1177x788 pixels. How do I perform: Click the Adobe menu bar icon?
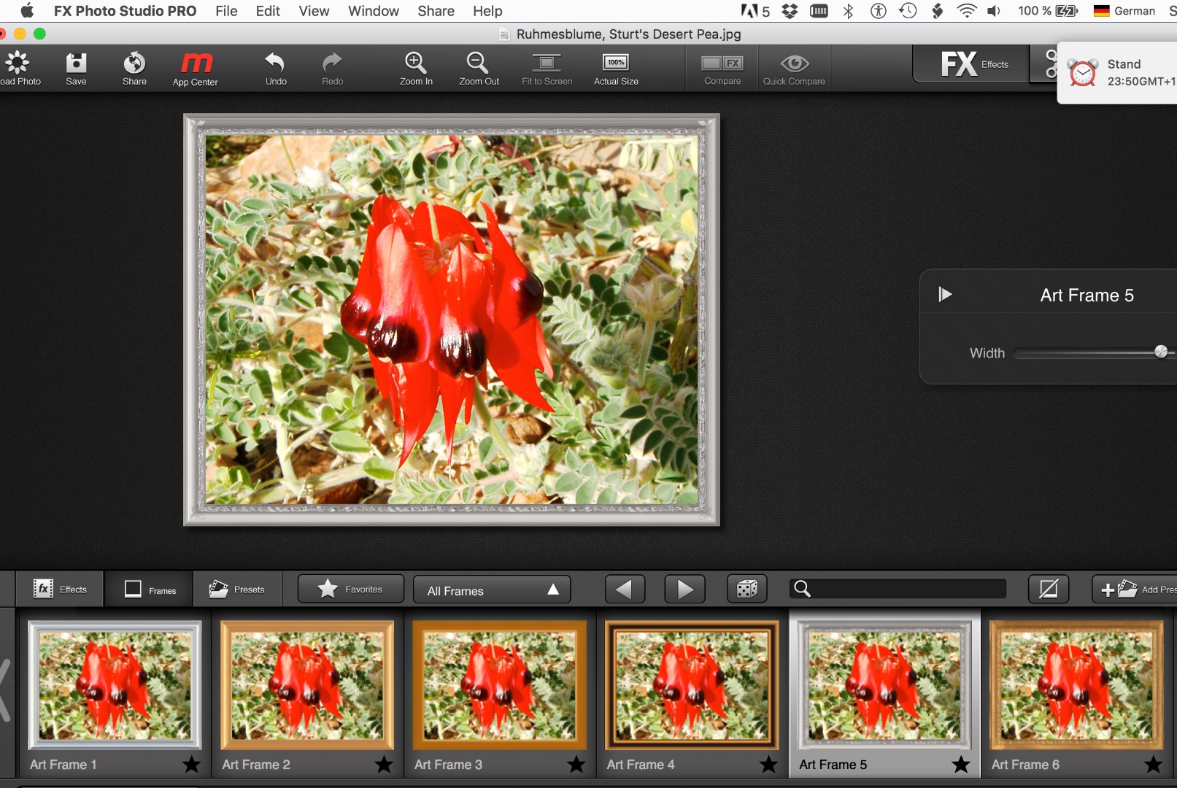coord(755,11)
